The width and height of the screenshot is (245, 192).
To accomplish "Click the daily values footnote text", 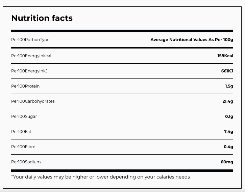I will (100, 177).
